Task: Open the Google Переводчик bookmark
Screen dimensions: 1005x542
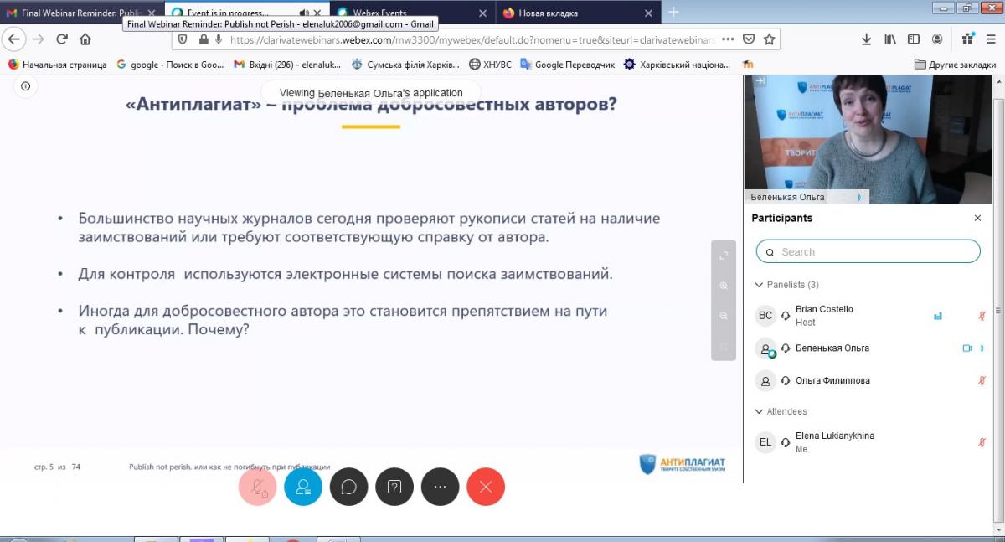Action: coord(567,64)
